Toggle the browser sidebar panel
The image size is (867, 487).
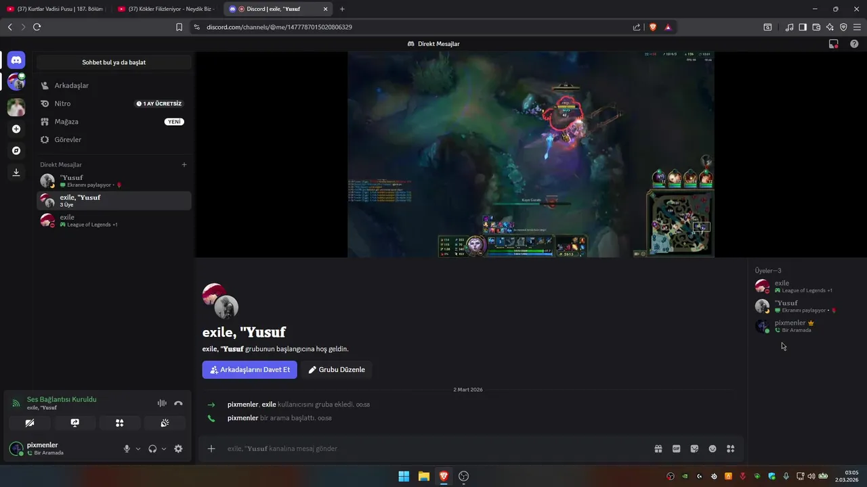click(x=803, y=27)
